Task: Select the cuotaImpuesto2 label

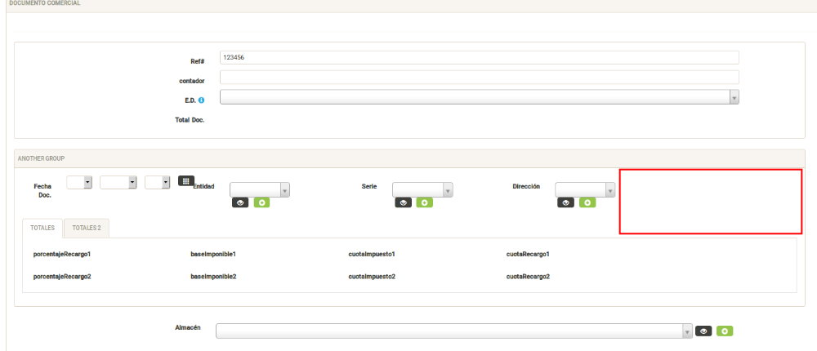Action: (372, 277)
